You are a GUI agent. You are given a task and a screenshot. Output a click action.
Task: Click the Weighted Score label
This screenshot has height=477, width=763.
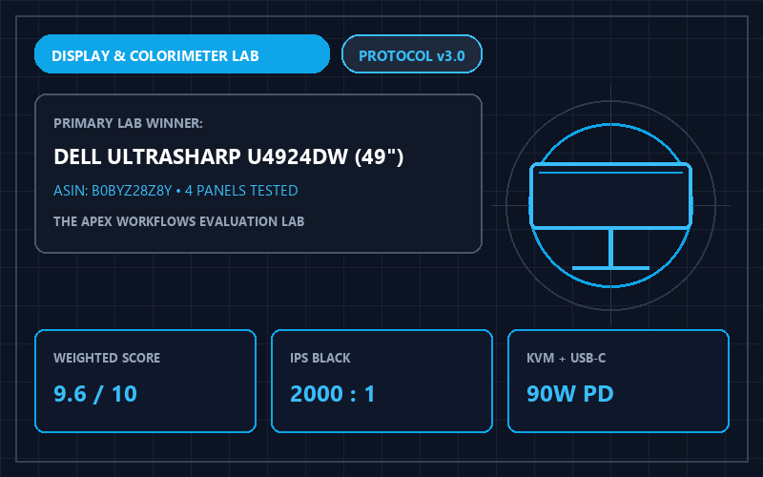(x=107, y=359)
